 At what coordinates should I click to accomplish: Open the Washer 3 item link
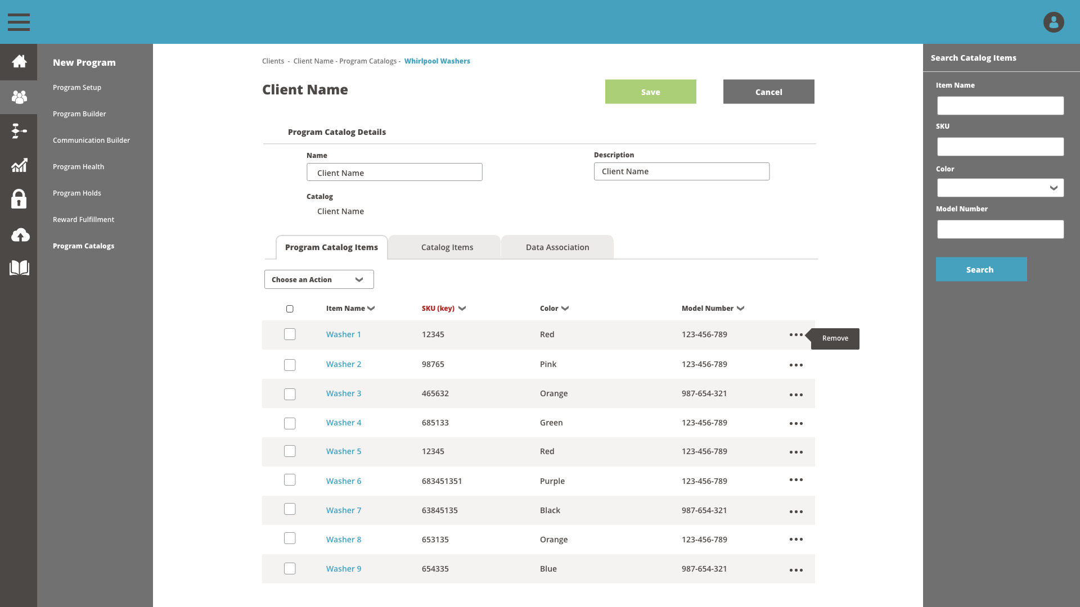344,393
